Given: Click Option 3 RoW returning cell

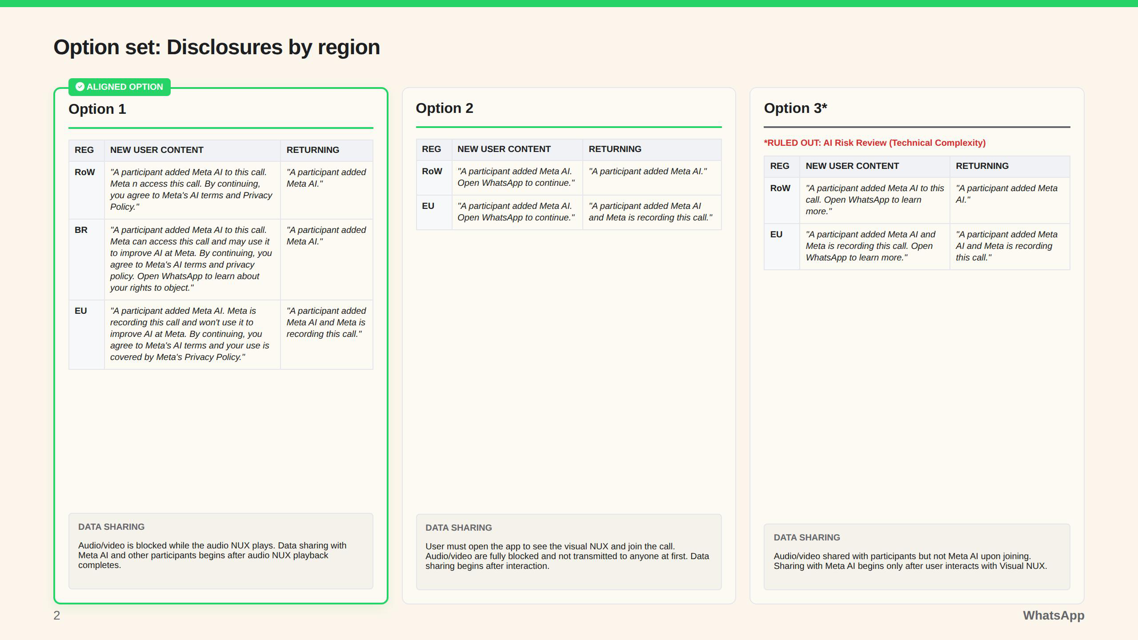Looking at the screenshot, I should click(x=1010, y=200).
